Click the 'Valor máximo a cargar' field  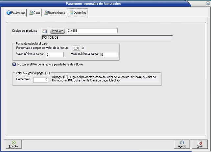(109, 54)
